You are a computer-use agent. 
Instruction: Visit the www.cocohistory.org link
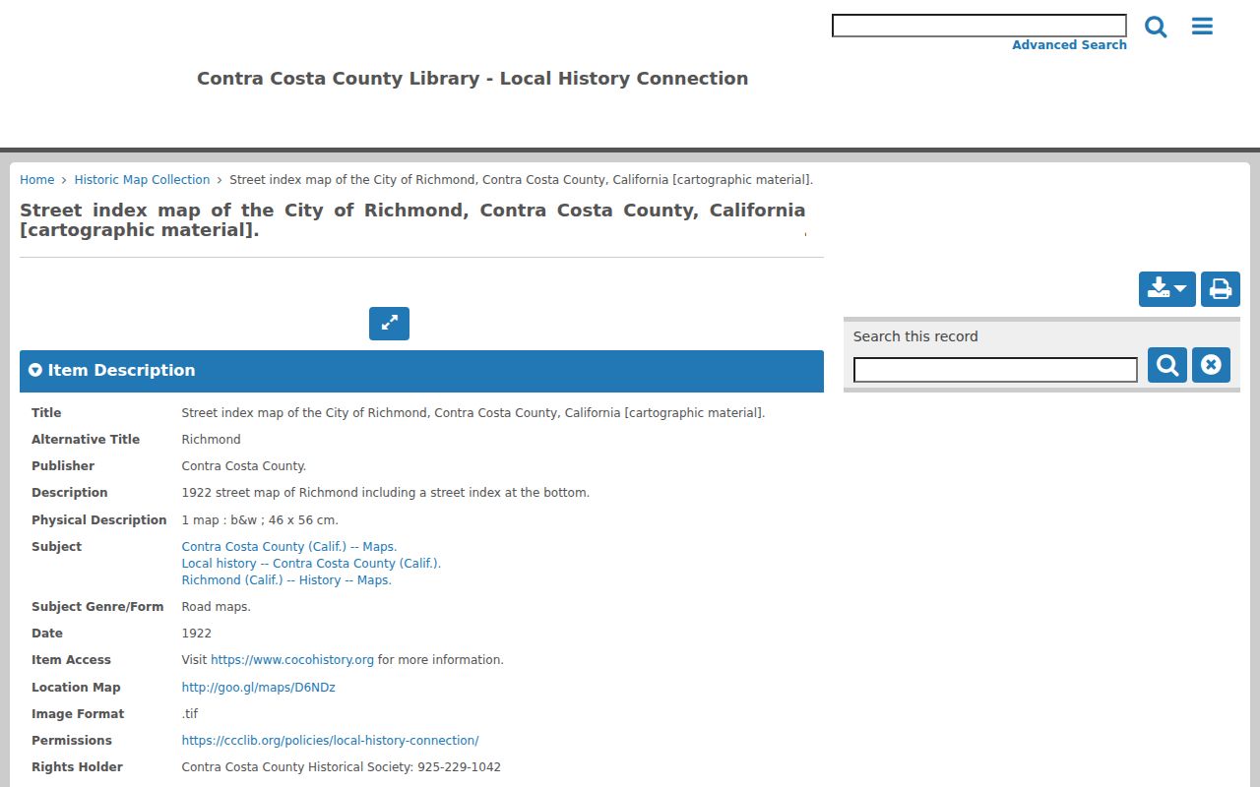point(292,660)
